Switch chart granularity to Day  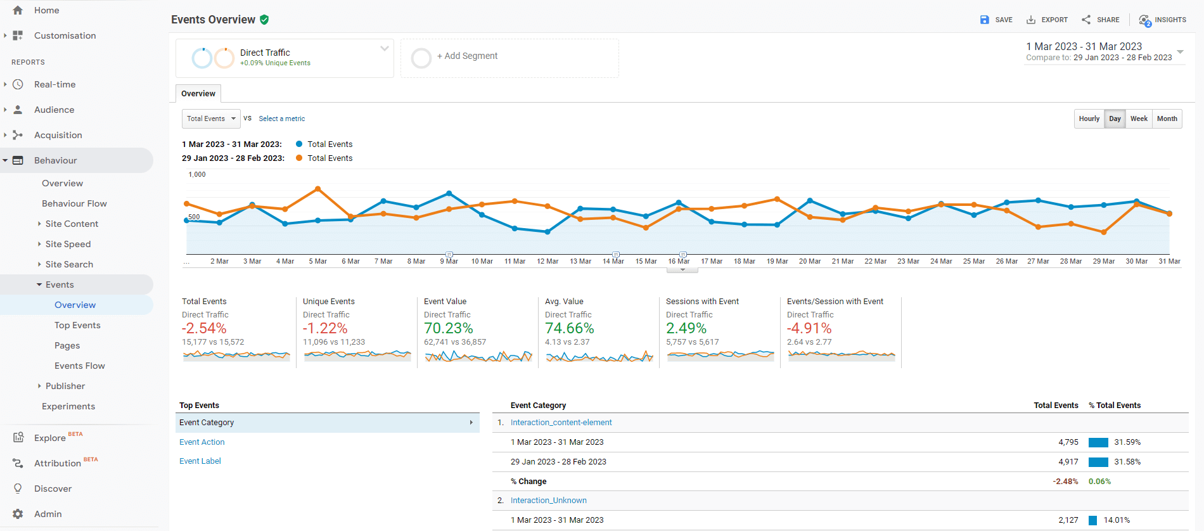1115,118
